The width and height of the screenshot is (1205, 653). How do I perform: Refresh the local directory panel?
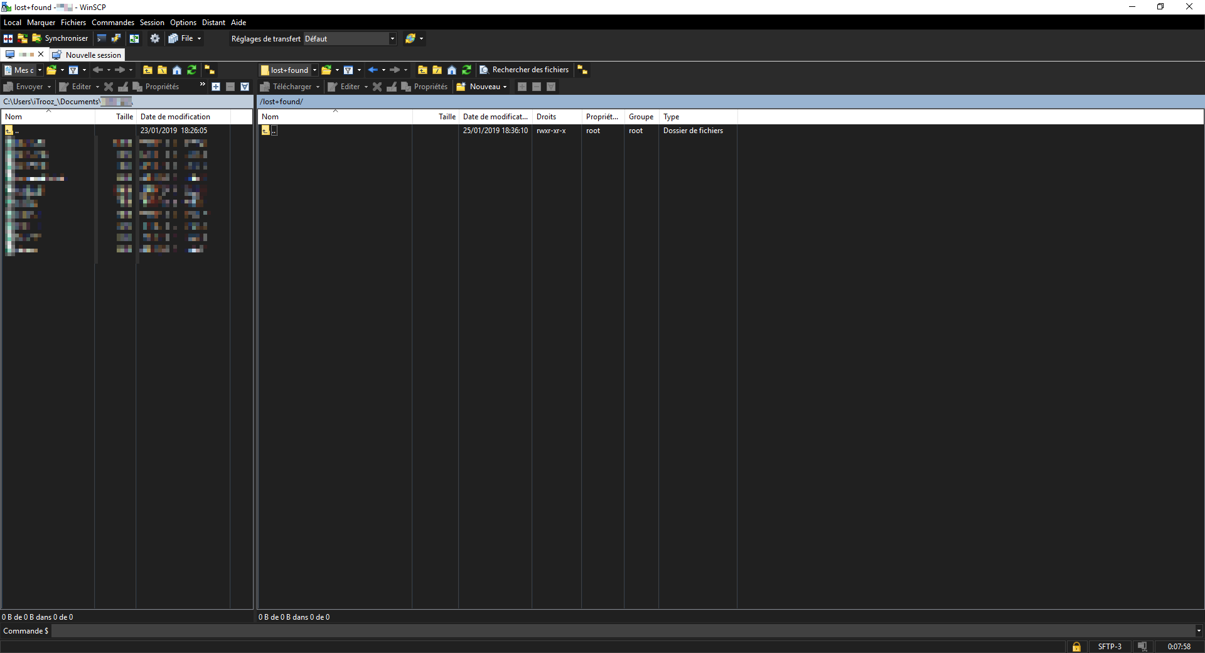pyautogui.click(x=191, y=70)
